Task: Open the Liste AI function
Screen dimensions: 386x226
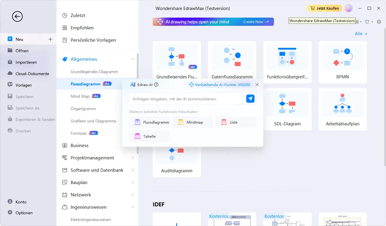Action: [x=235, y=122]
